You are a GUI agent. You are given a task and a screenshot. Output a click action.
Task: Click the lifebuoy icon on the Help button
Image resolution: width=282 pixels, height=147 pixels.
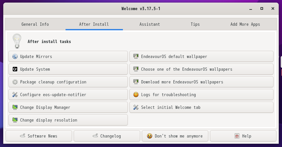pyautogui.click(x=237, y=136)
